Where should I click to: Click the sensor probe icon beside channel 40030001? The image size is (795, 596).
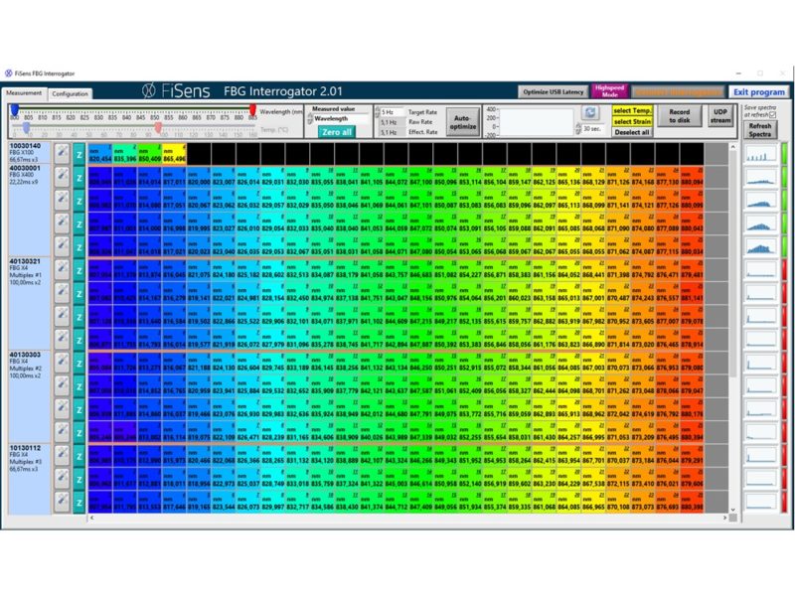tap(62, 177)
